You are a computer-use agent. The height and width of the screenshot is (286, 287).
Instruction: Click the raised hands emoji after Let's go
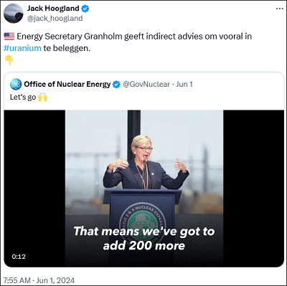(42, 97)
